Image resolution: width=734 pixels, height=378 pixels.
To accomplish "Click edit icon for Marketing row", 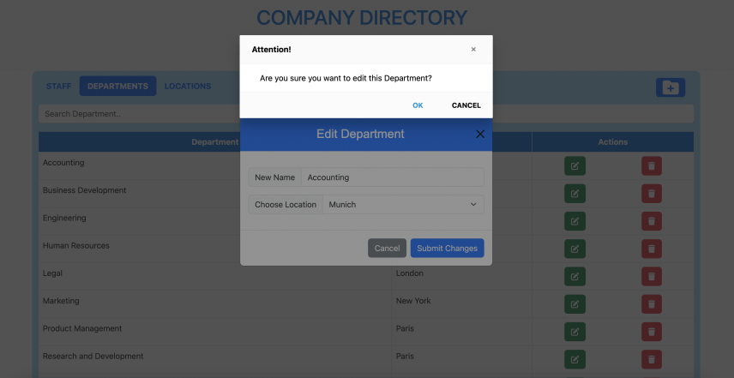I will [575, 303].
